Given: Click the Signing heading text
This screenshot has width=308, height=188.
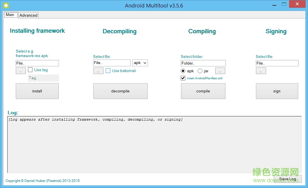Looking at the screenshot, I should (x=276, y=31).
